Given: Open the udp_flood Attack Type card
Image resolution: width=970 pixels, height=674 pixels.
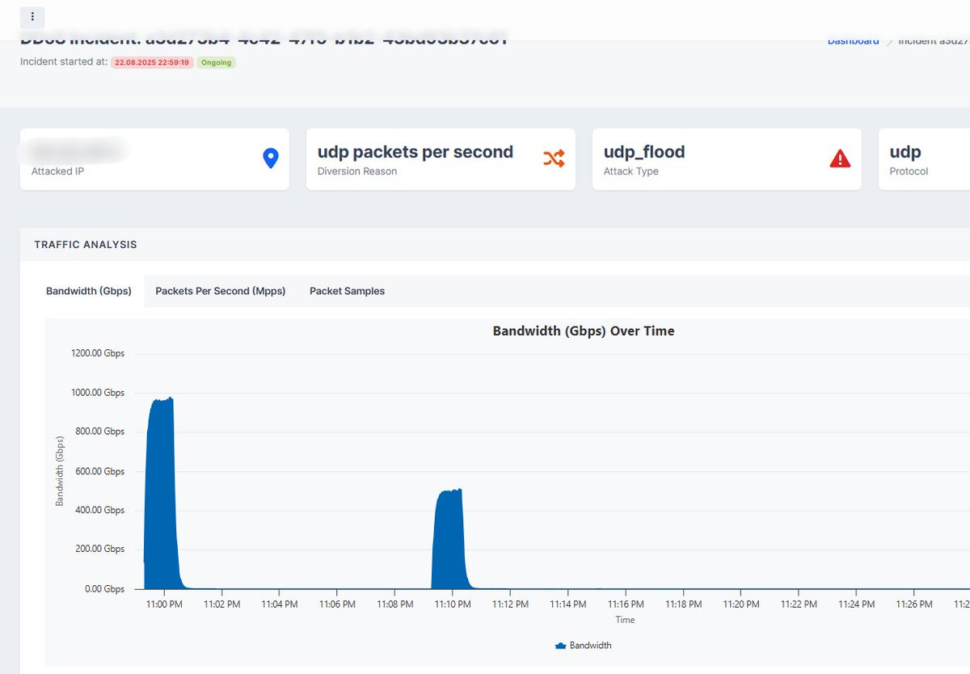Looking at the screenshot, I should [726, 158].
